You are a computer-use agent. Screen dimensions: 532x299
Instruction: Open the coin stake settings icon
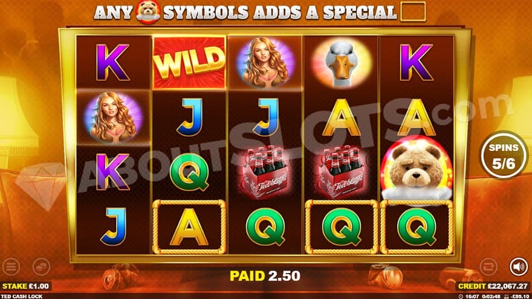pyautogui.click(x=41, y=266)
